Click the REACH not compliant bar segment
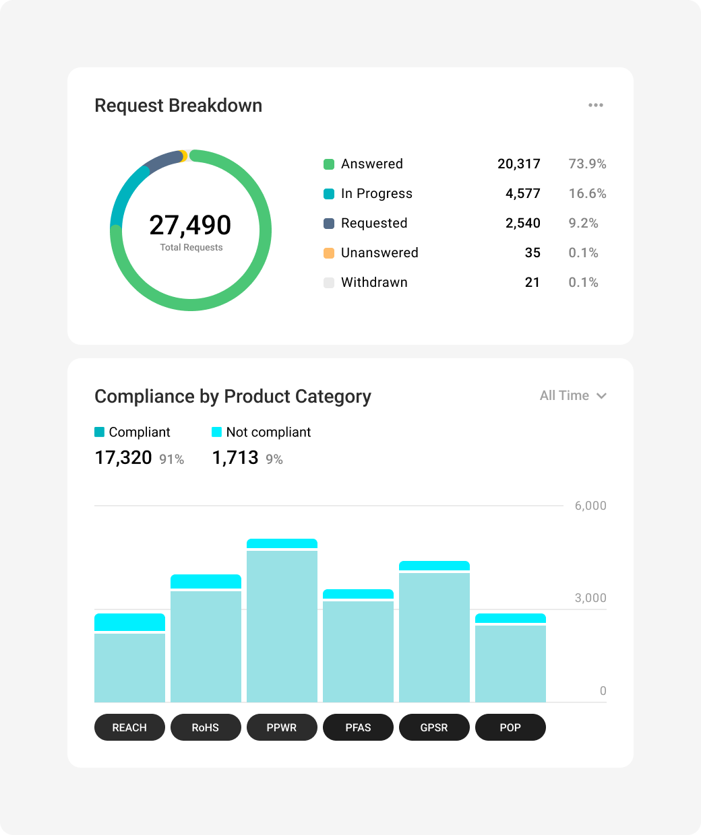 (x=129, y=622)
